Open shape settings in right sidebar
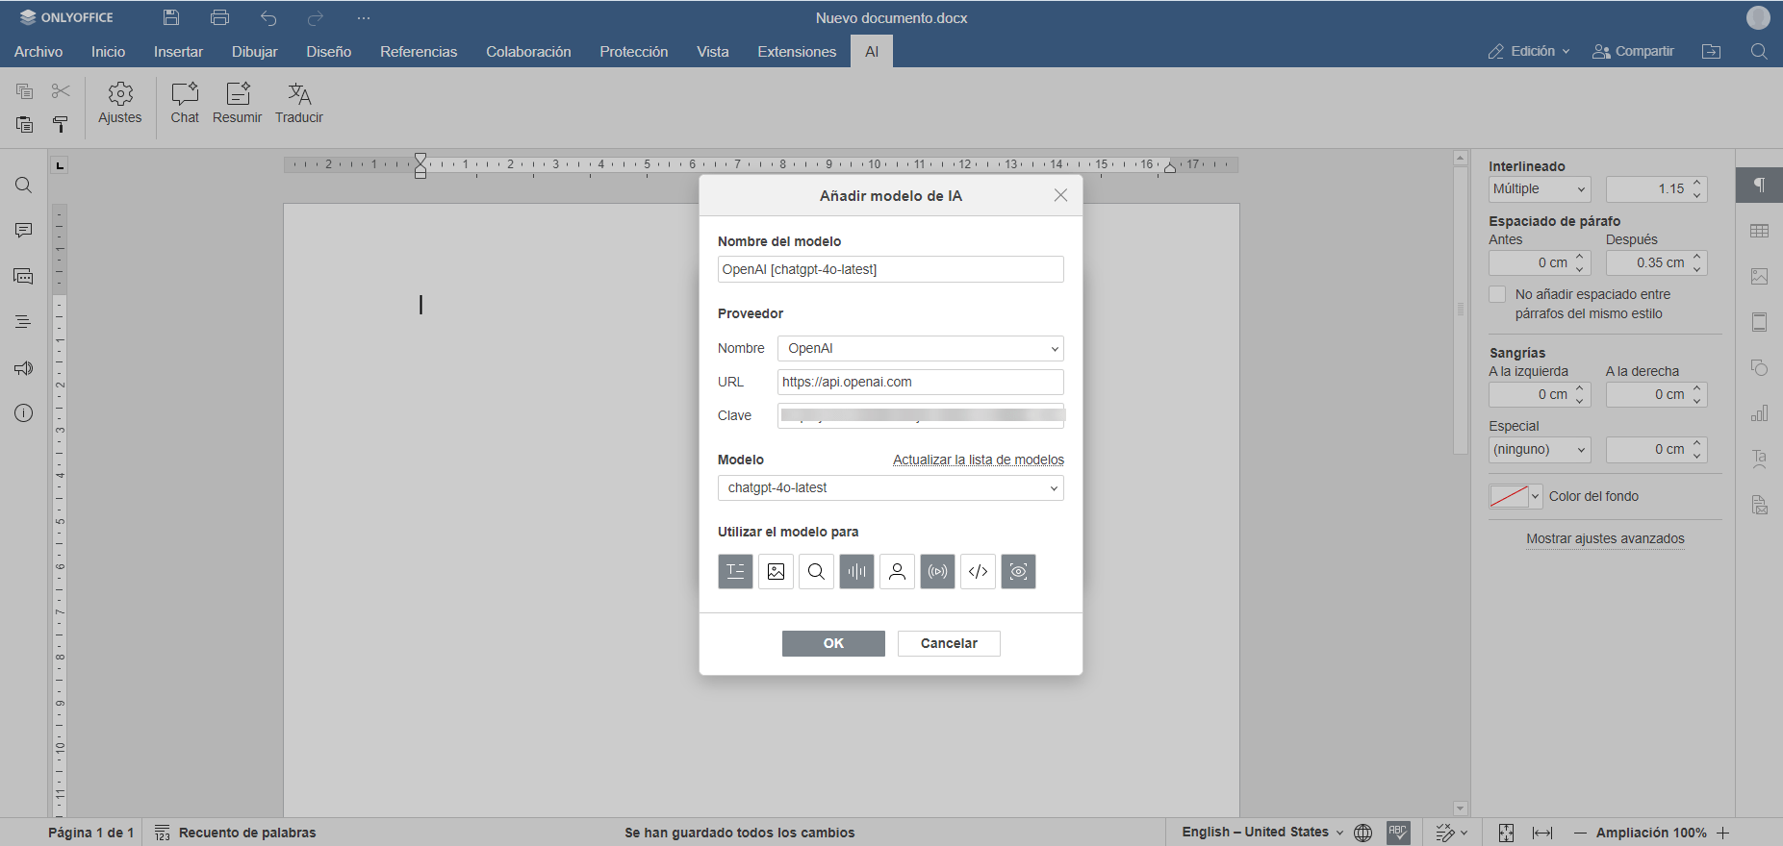The image size is (1783, 846). click(x=1759, y=367)
